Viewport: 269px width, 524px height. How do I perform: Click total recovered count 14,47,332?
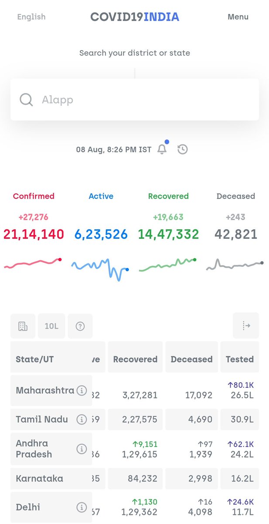(x=168, y=234)
